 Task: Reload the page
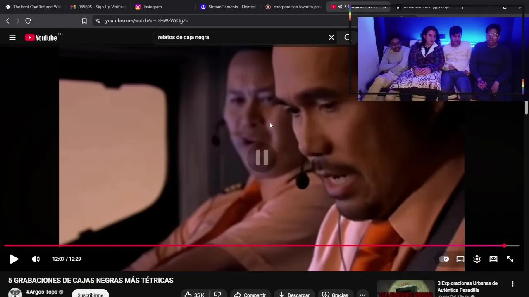pos(28,21)
